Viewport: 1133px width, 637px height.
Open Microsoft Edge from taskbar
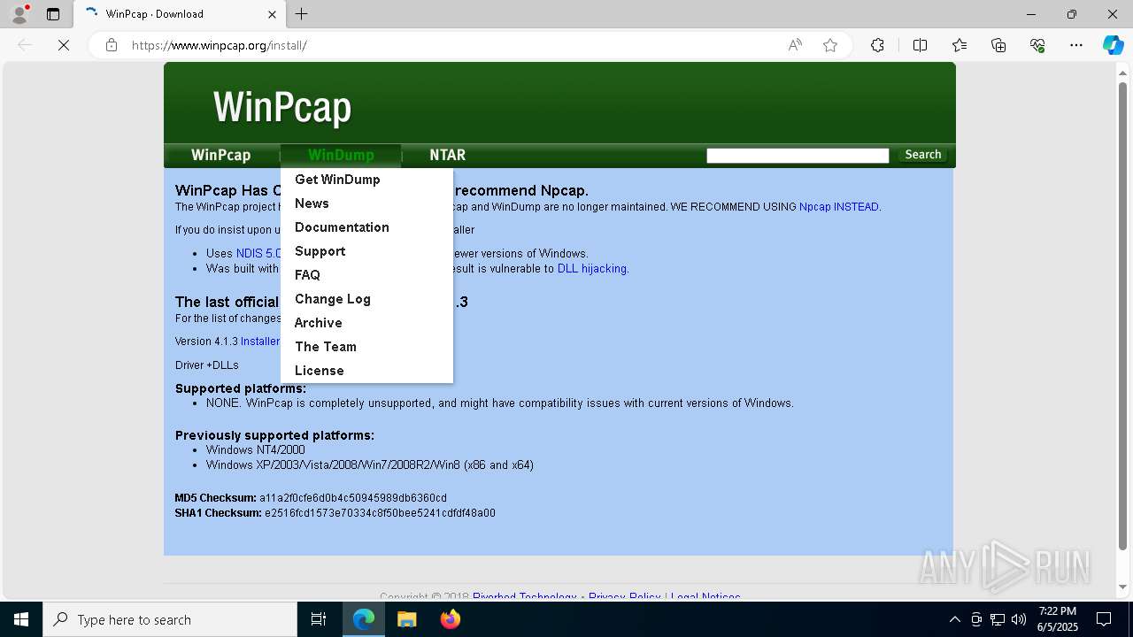[x=364, y=619]
